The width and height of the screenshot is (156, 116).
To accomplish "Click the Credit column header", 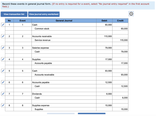I will tap(120, 21).
